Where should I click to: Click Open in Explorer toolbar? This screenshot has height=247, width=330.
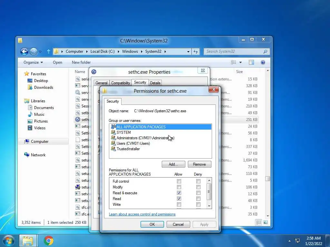[x=57, y=62]
